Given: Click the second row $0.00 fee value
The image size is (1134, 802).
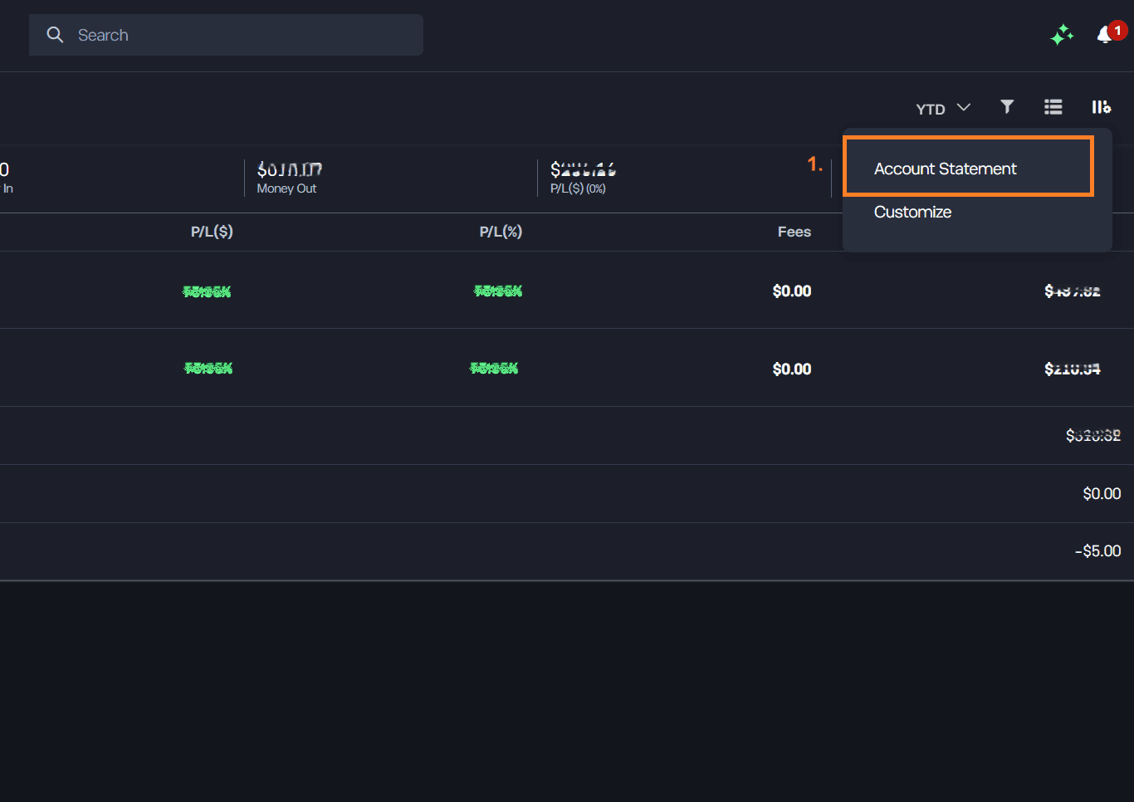Looking at the screenshot, I should (x=792, y=369).
